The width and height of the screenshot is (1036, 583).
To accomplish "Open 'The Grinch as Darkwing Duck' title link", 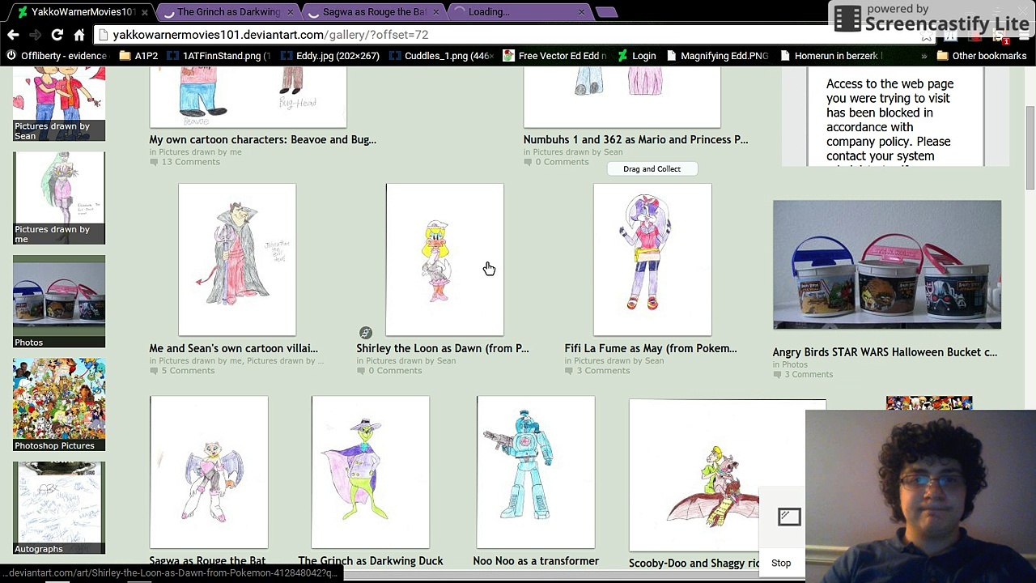I will click(371, 561).
